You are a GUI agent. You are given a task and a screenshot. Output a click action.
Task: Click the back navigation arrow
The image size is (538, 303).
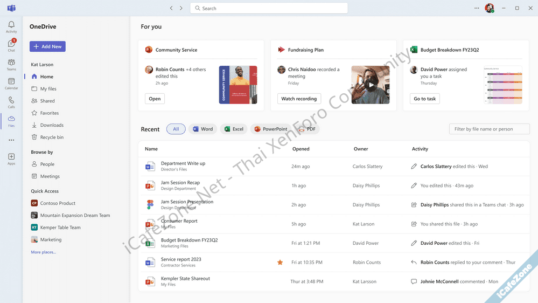(x=171, y=8)
